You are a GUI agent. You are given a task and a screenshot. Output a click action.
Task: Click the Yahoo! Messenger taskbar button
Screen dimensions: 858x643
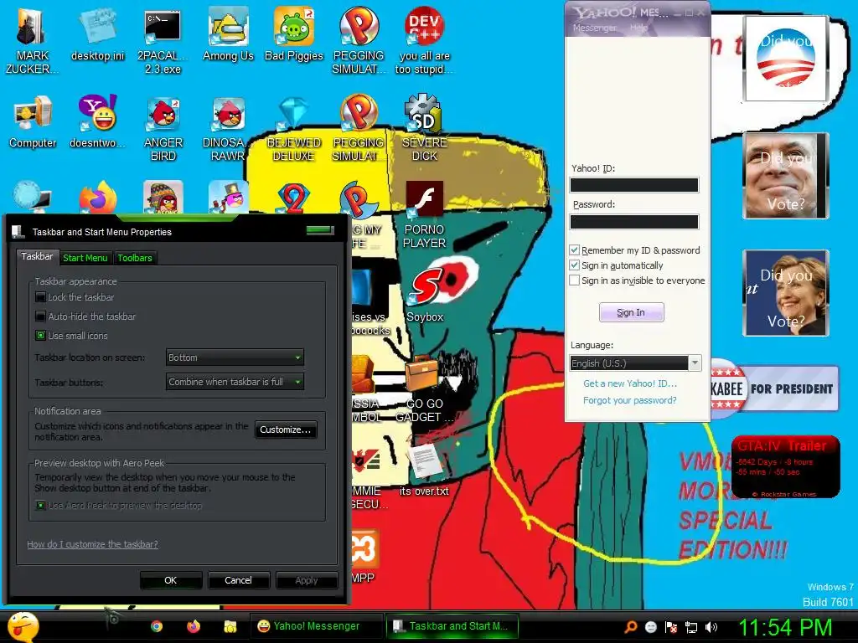click(x=316, y=626)
